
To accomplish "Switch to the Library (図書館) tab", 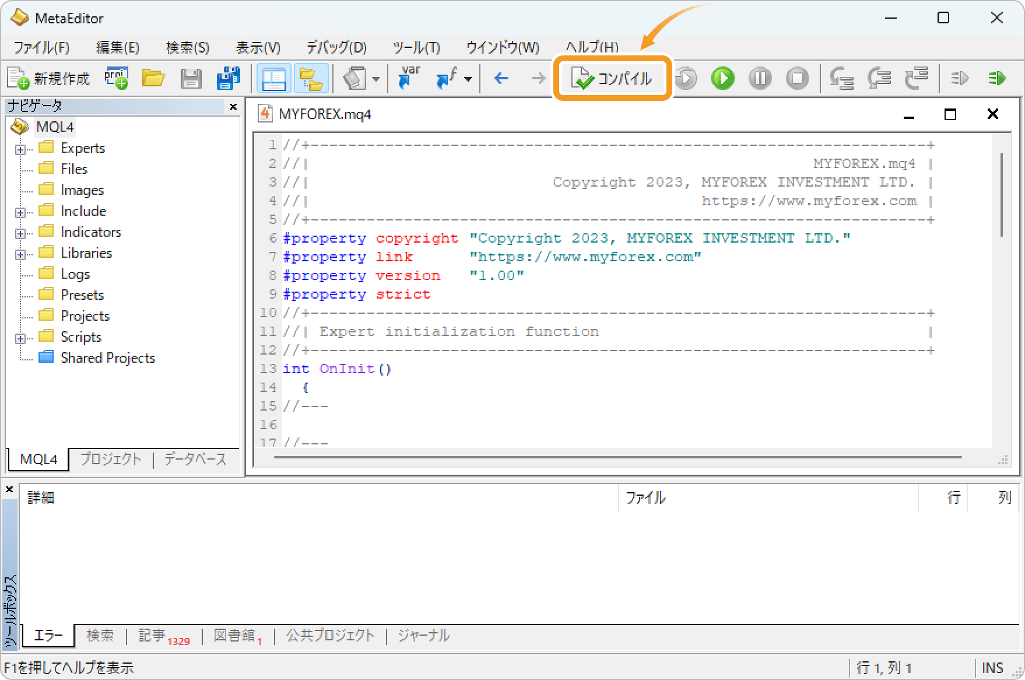I will click(238, 635).
